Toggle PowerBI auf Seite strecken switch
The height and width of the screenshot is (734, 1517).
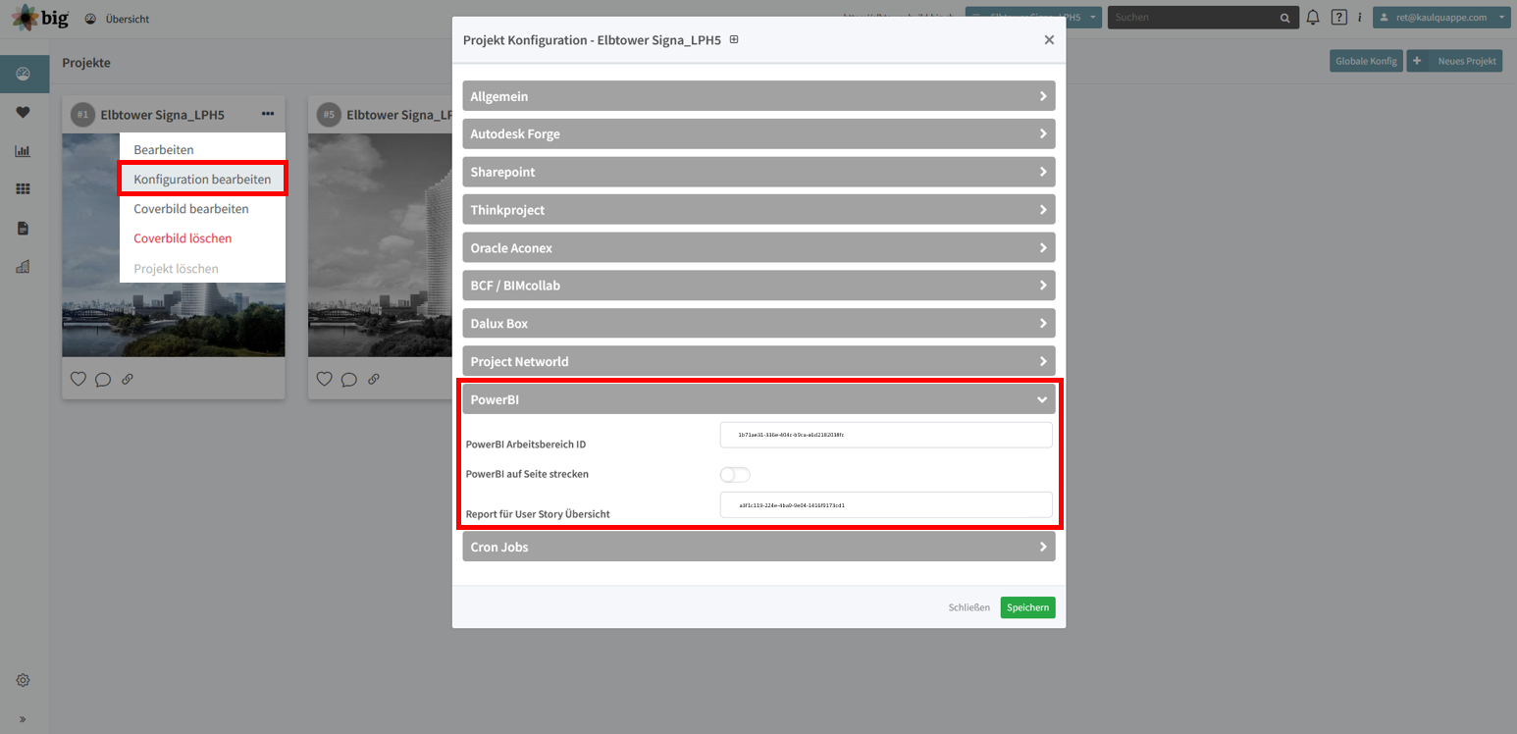click(735, 475)
